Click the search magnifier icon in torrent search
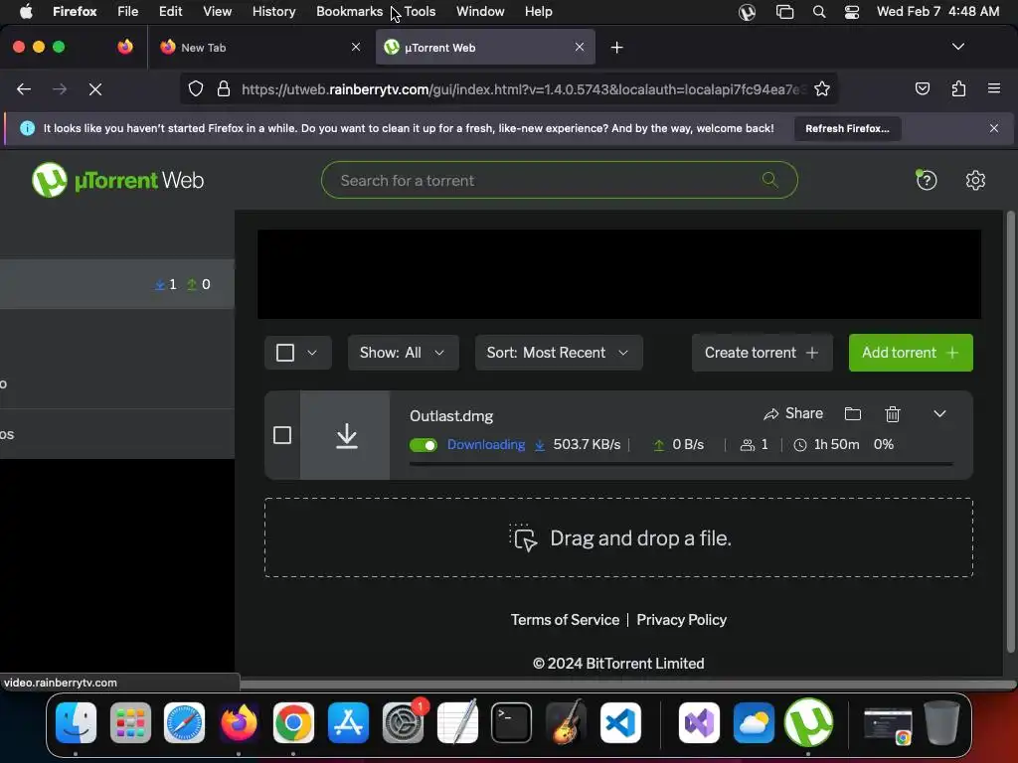This screenshot has height=763, width=1018. pyautogui.click(x=769, y=180)
